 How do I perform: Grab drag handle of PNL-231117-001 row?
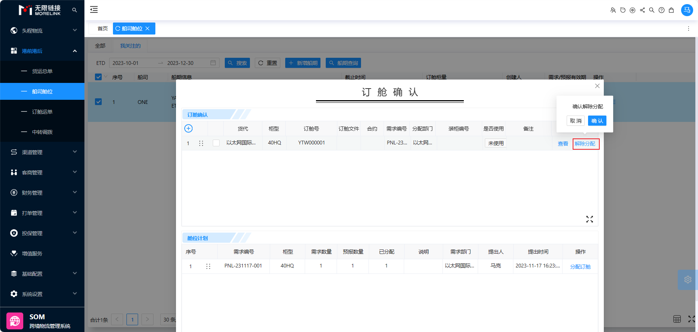pos(208,266)
